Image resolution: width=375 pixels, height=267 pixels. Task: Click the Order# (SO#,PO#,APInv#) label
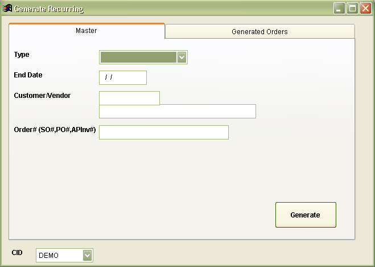(x=55, y=130)
